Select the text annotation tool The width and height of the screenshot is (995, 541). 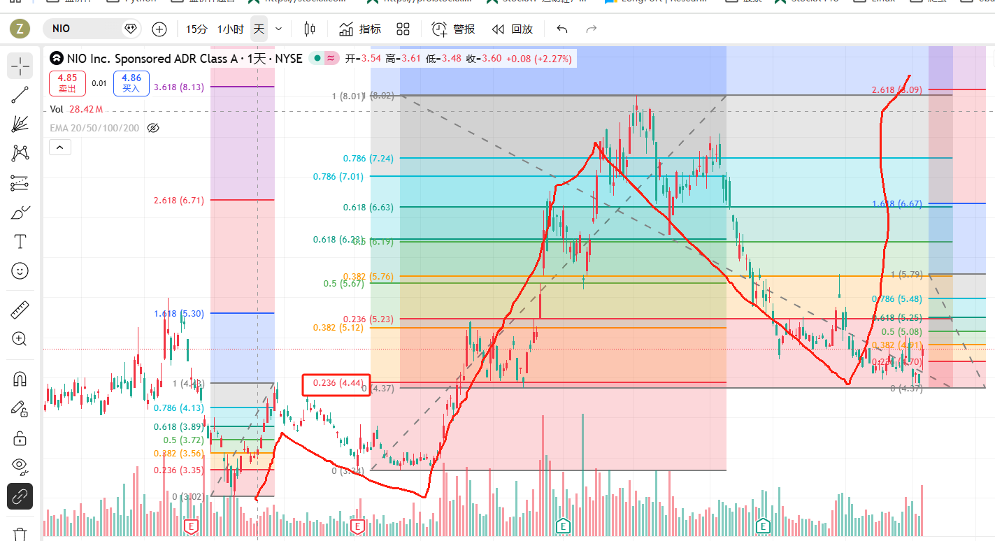[20, 242]
